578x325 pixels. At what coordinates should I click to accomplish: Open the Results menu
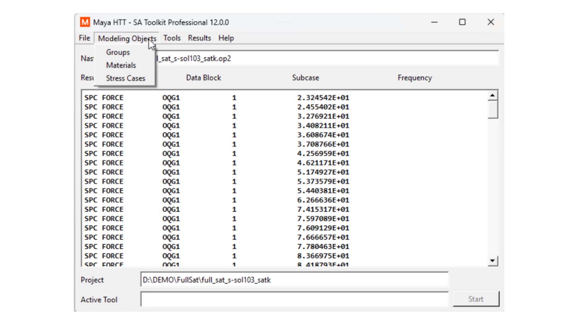tap(199, 38)
